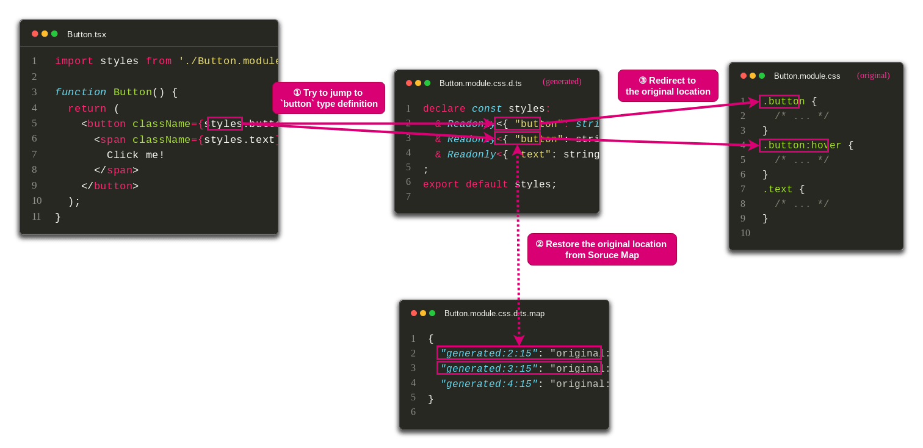
Task: Click the '/* ... */' comment on CSS line 8
Action: point(802,204)
